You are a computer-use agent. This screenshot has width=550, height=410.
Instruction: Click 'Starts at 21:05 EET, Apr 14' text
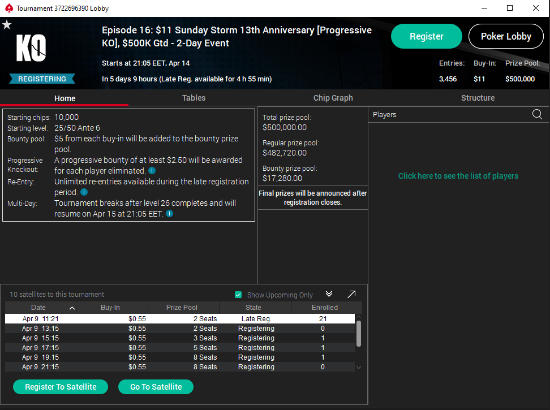coord(145,63)
